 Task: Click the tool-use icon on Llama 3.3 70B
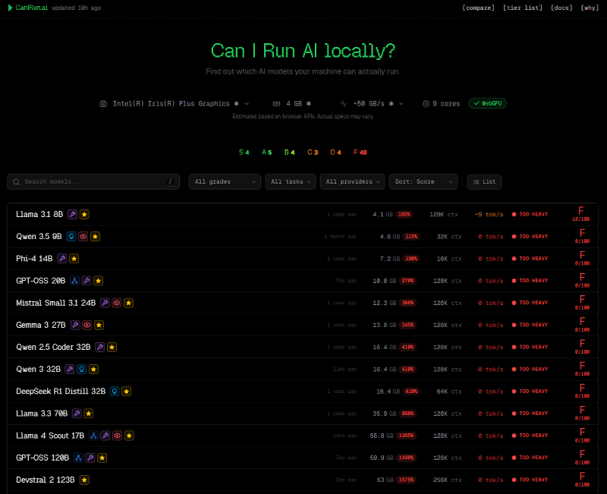pyautogui.click(x=77, y=414)
